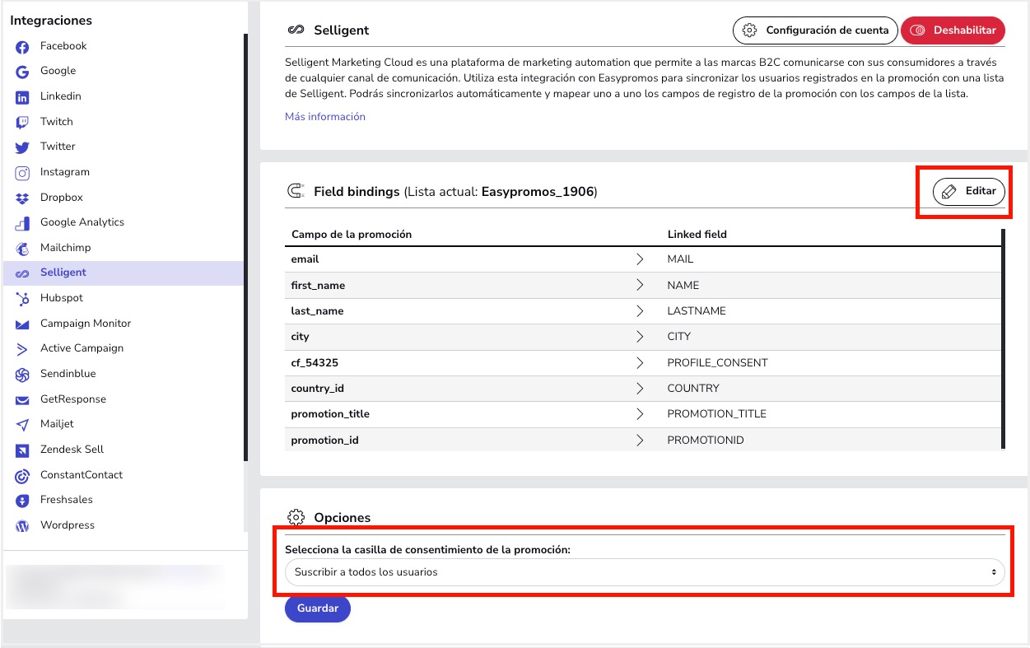
Task: Click the Instagram camera icon
Action: pos(23,173)
